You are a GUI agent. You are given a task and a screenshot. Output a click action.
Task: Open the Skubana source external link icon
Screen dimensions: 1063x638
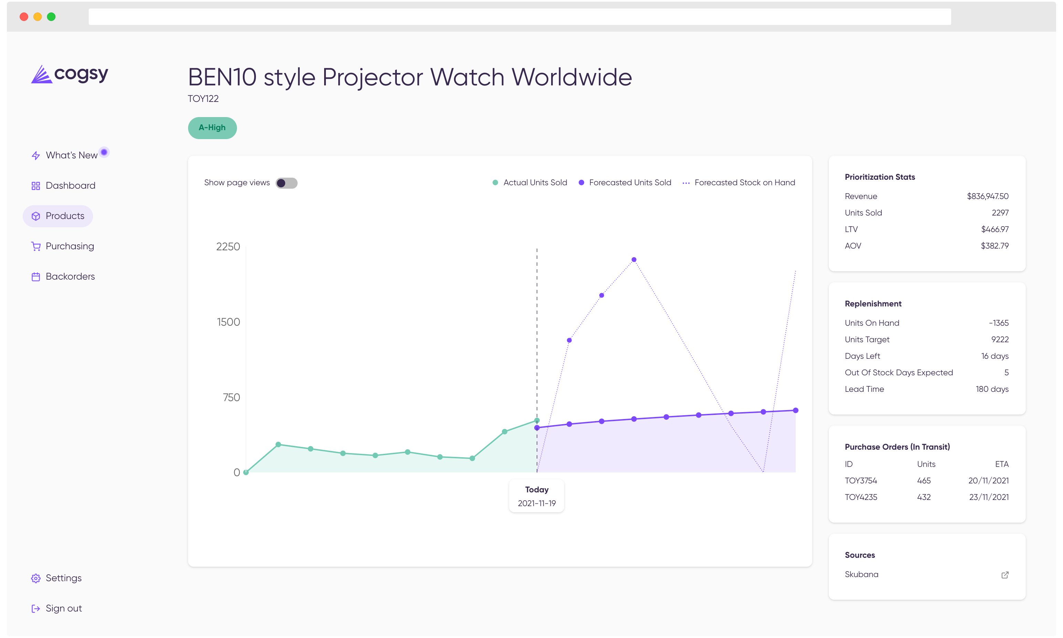1005,575
